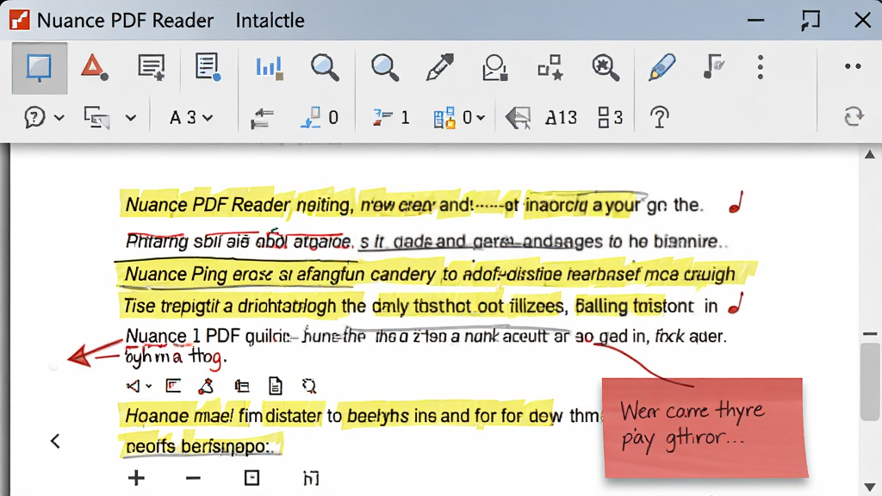Click the overlapping screens icon
This screenshot has width=882, height=496.
[x=96, y=117]
